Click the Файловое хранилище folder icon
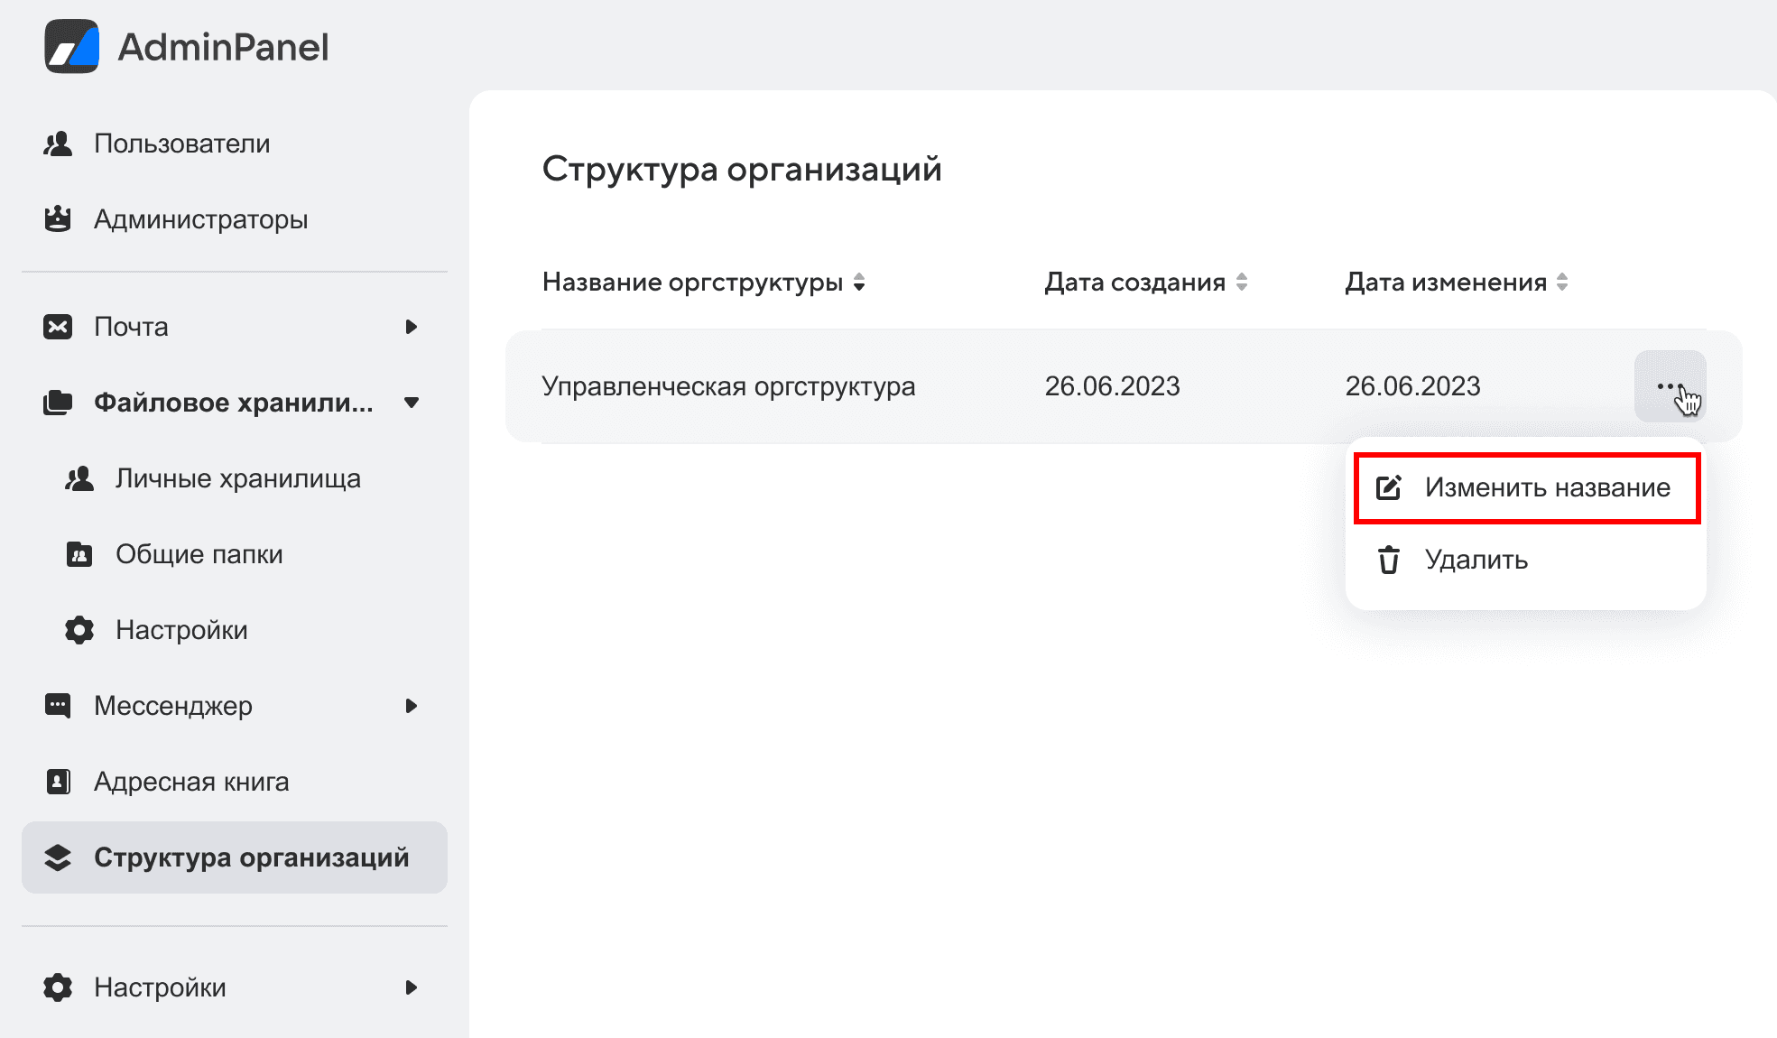 click(58, 403)
